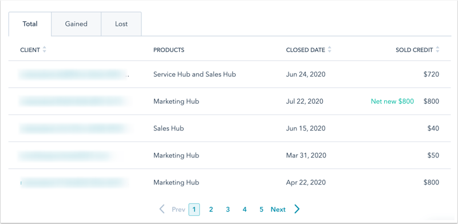Screen dimensions: 458x224
Task: Sort table by Closed Date arrows
Action: click(330, 50)
